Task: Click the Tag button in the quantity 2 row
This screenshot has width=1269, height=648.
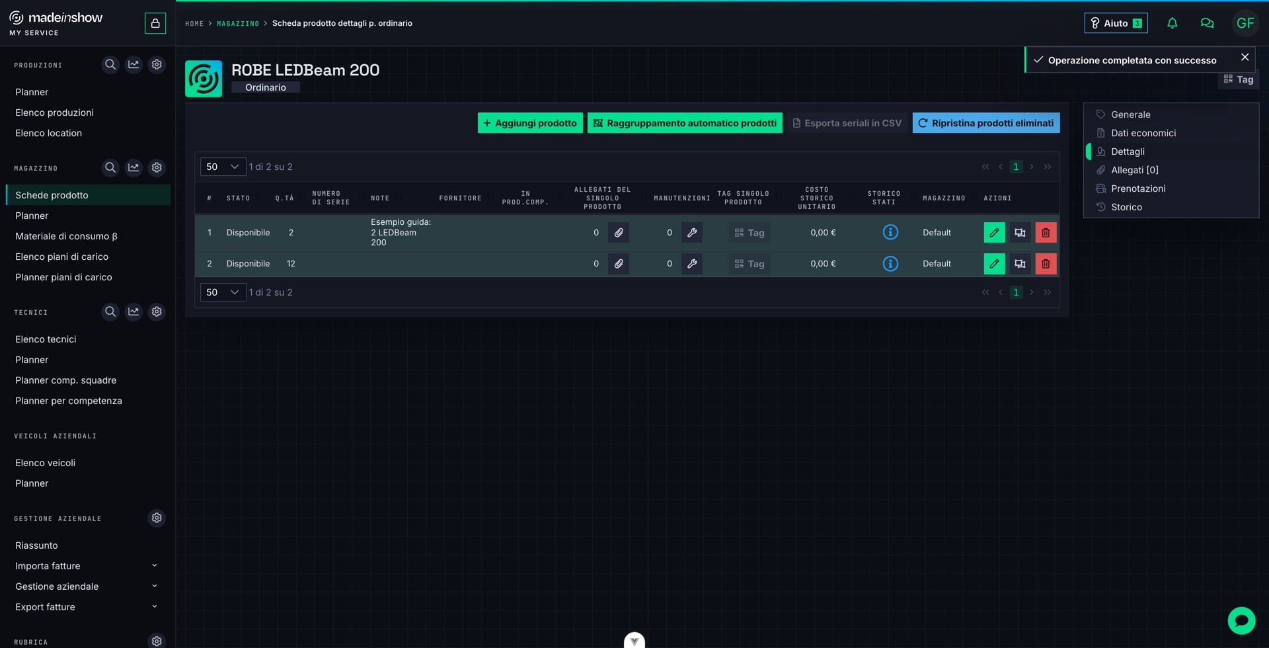Action: click(x=750, y=233)
